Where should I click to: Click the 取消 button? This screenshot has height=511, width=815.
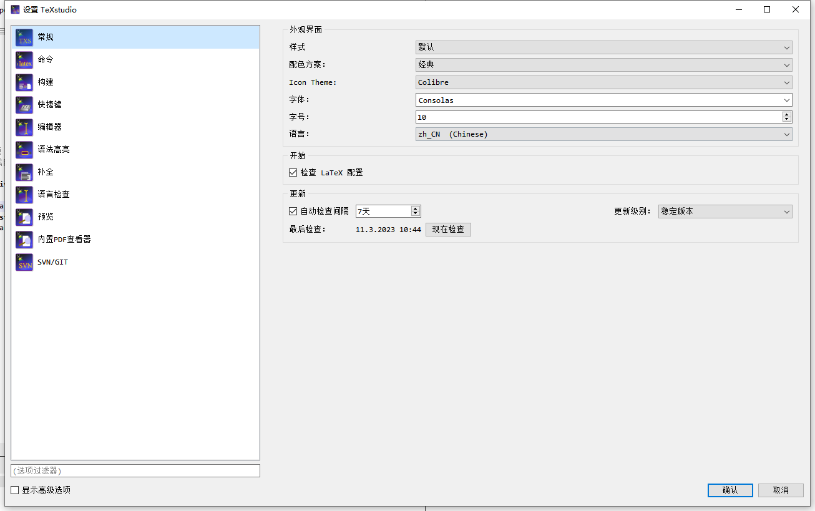click(x=781, y=490)
